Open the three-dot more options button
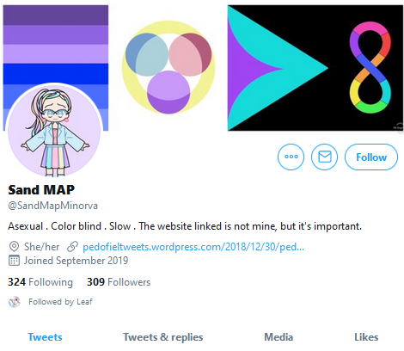 [291, 157]
